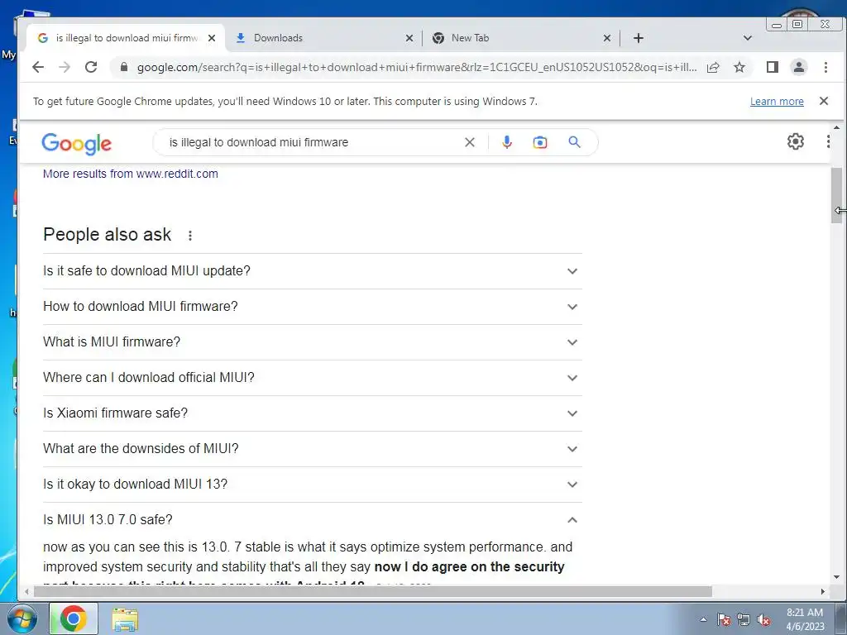Search by image with Google Lens
Screen dimensions: 847x635
(539, 142)
